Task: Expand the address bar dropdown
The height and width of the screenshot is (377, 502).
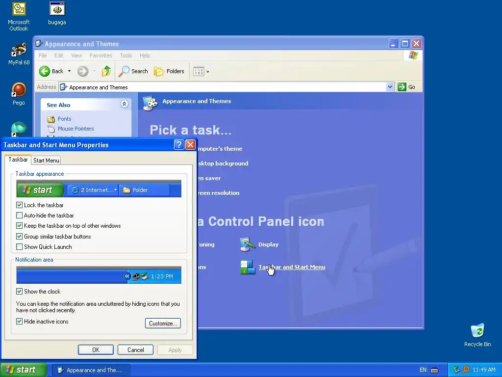Action: click(390, 87)
